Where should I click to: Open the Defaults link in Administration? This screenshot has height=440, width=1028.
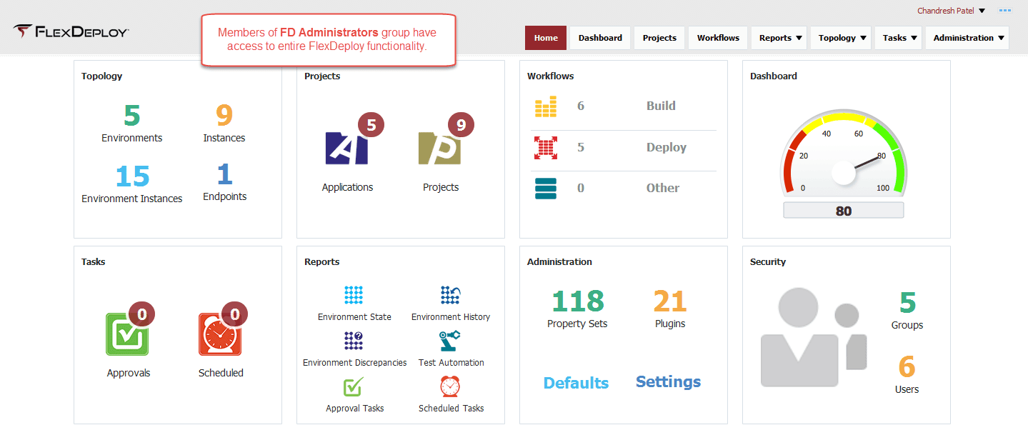[x=576, y=383]
